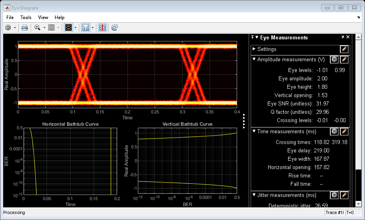
Task: Toggle the Measurement markers icon
Action: 102,27
